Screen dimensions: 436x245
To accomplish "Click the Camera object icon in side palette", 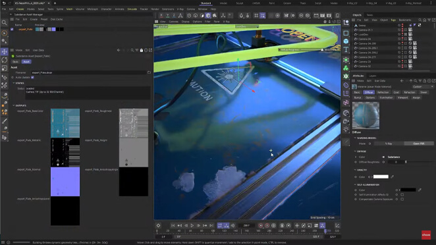I will [346, 121].
